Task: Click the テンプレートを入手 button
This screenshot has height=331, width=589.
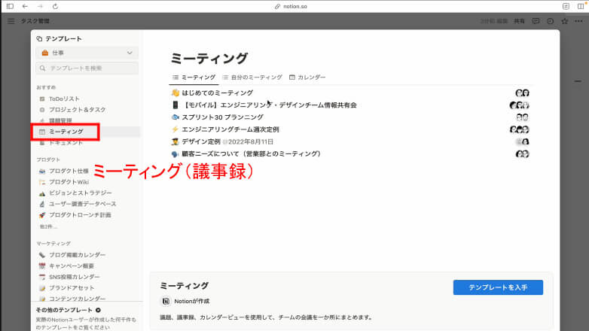Action: click(x=498, y=287)
